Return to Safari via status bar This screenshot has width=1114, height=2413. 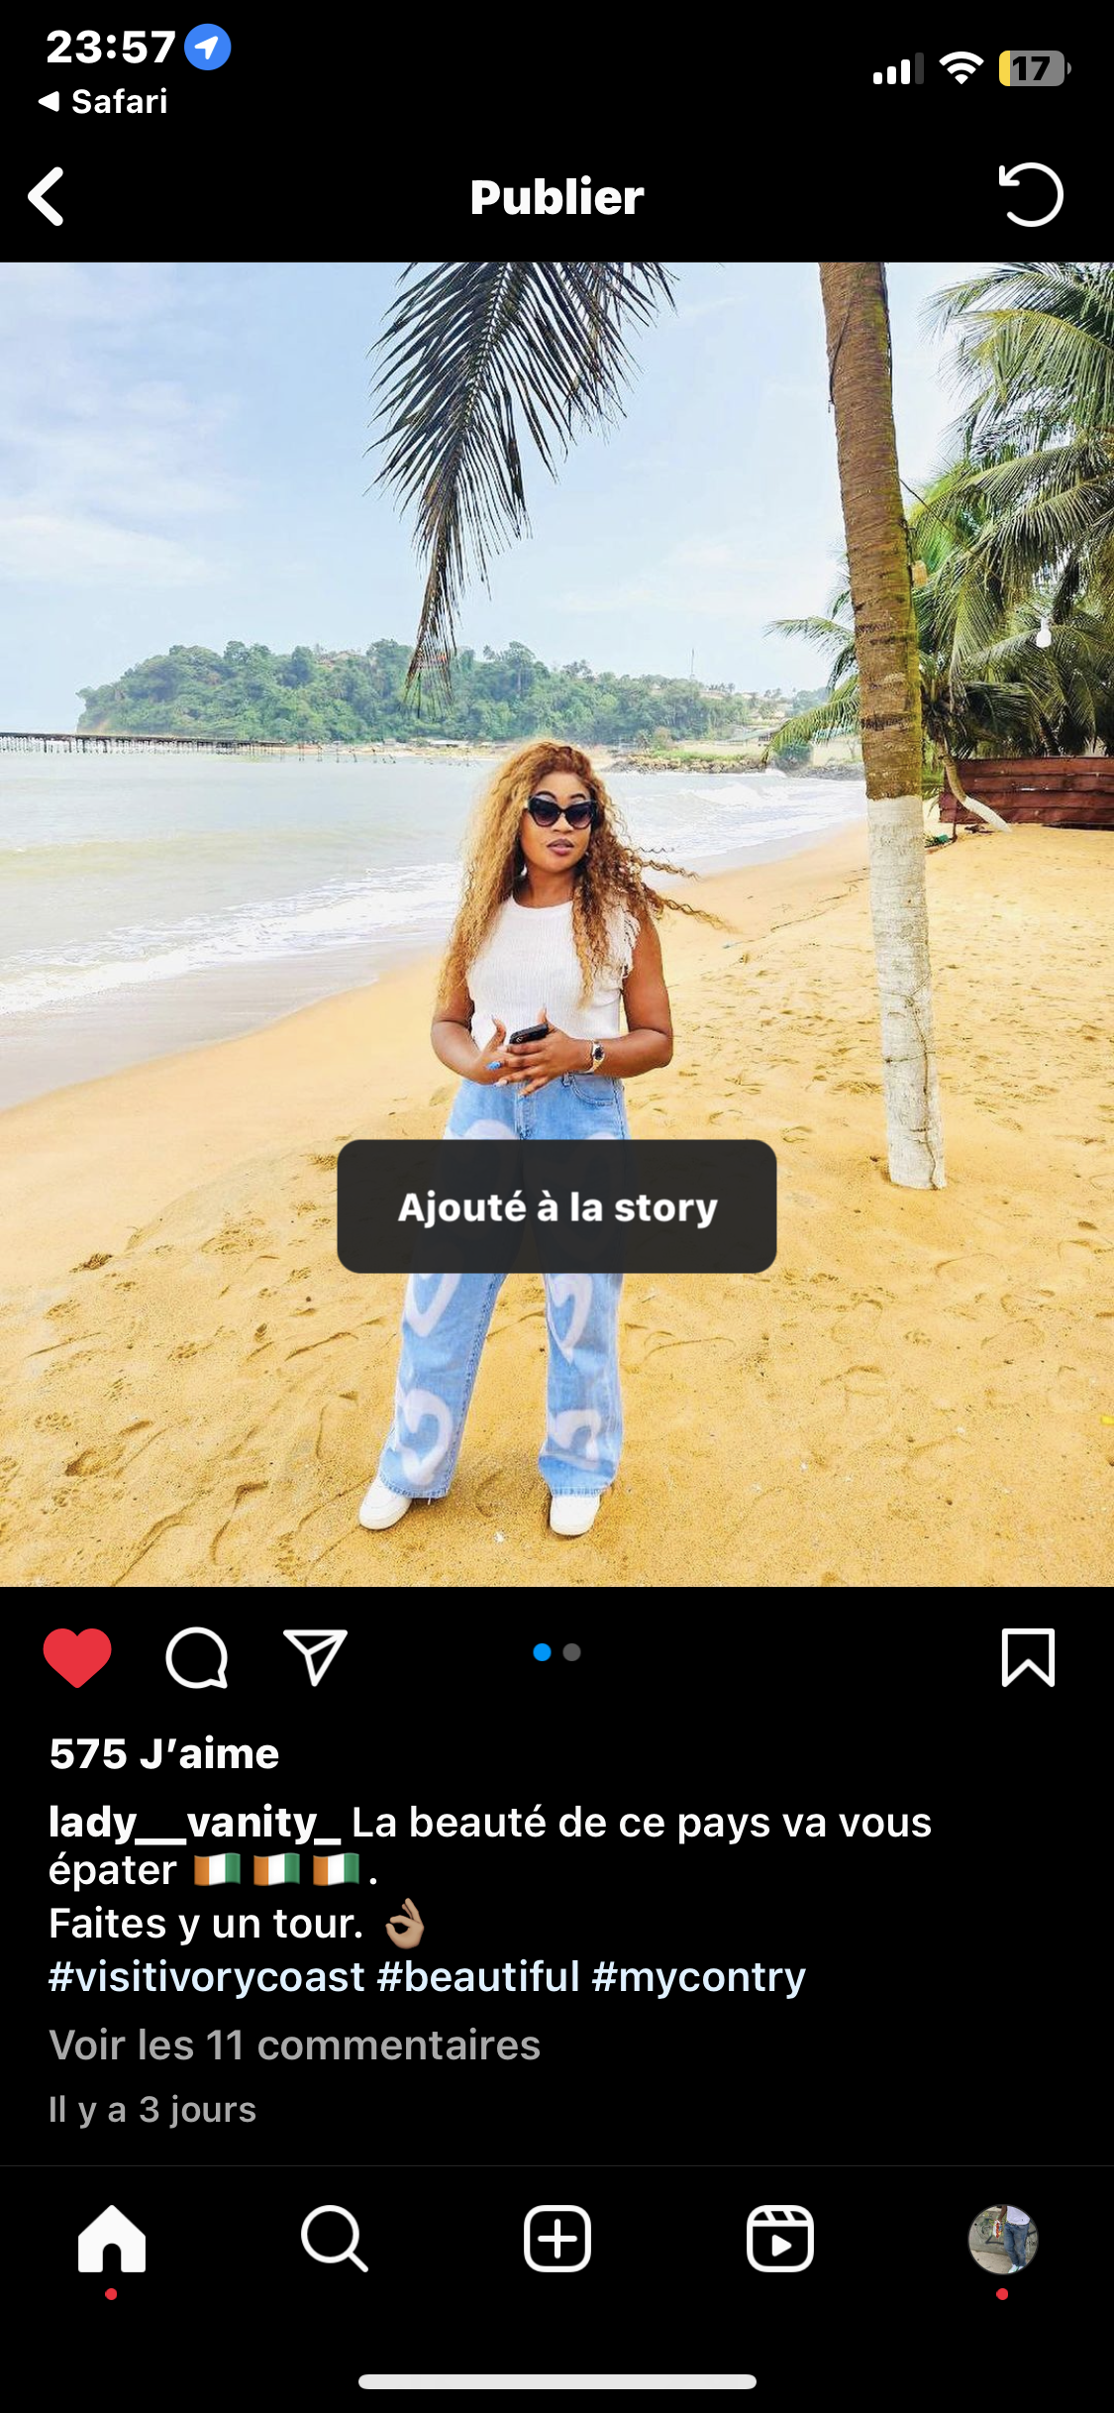coord(103,101)
